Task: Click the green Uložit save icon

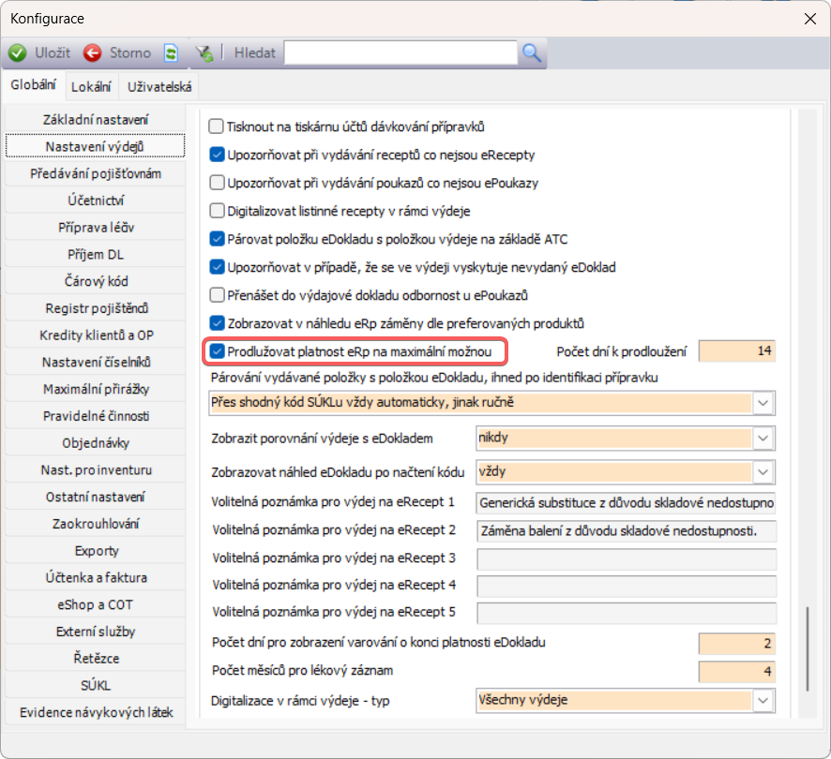Action: pos(17,52)
